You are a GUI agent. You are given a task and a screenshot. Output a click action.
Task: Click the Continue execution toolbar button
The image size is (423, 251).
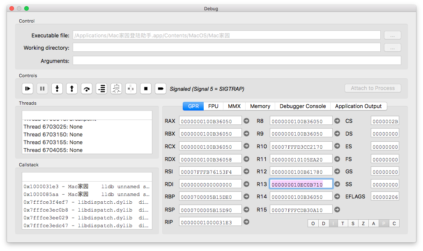[28, 88]
